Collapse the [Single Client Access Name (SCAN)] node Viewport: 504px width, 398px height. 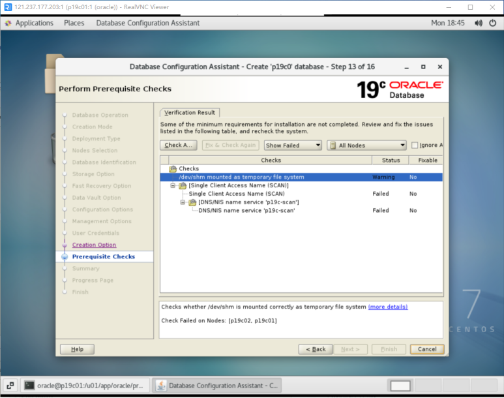coord(173,186)
